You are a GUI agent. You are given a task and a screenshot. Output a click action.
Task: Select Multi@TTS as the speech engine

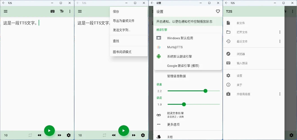tap(175, 47)
